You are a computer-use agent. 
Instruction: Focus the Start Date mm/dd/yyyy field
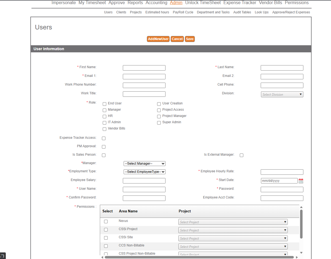pyautogui.click(x=279, y=181)
